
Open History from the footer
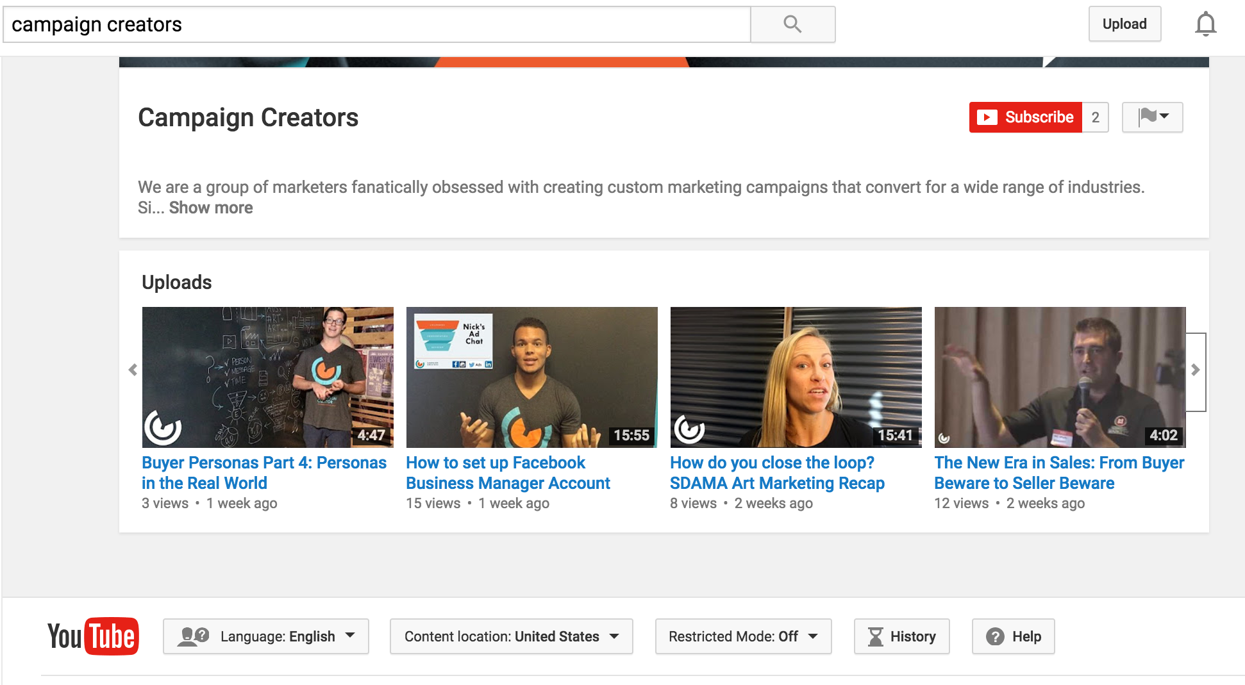click(x=901, y=636)
